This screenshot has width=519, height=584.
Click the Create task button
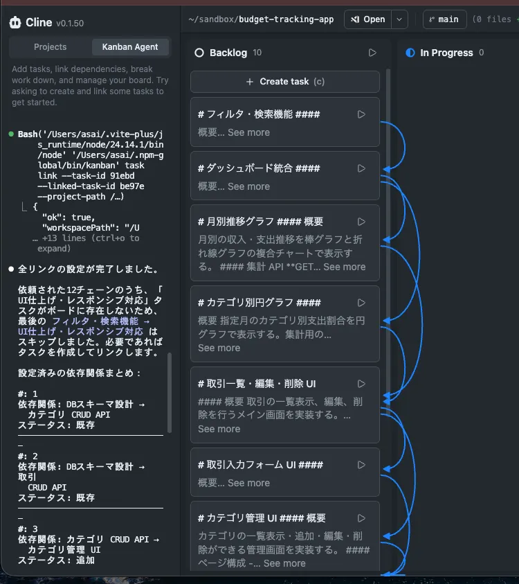tap(285, 82)
